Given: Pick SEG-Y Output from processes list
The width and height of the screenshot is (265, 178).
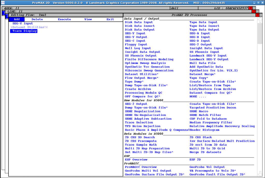Looking at the screenshot, I should (136, 37).
